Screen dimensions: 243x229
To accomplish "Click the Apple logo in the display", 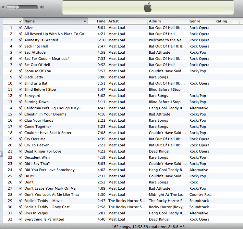I will [148, 7].
